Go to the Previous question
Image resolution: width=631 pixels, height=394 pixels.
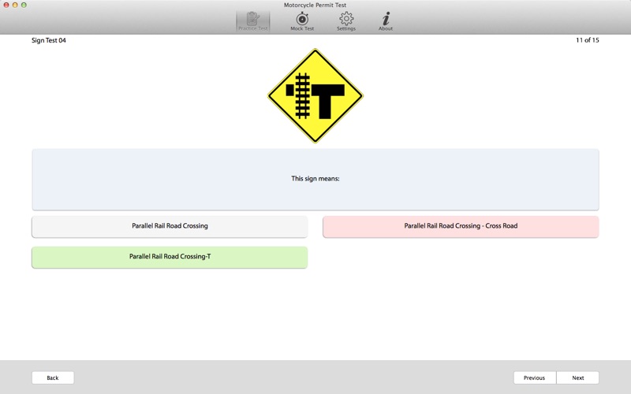point(535,377)
